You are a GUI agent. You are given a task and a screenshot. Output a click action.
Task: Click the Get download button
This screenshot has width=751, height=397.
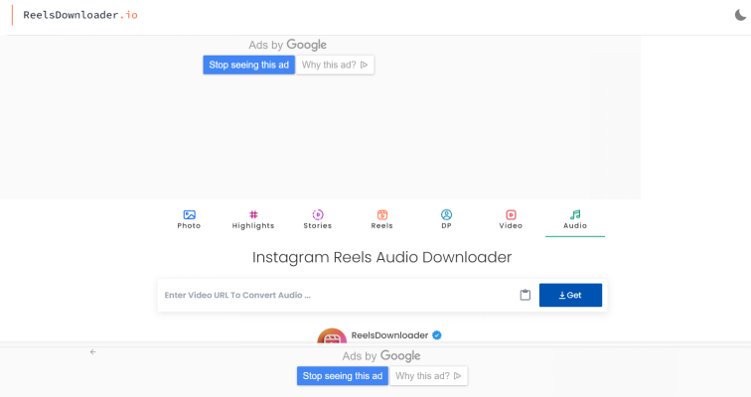point(570,295)
